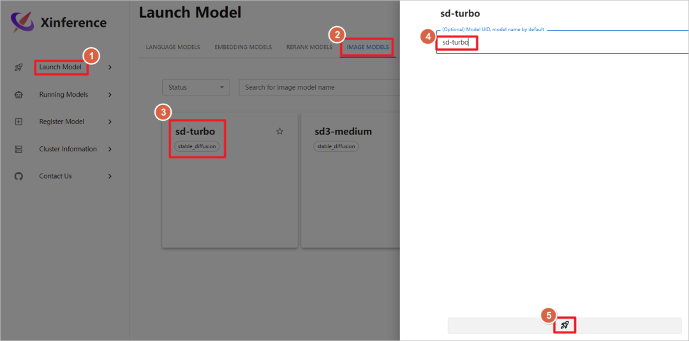Click the Xinference brand name text
Screen dimensions: 689x341
73,22
